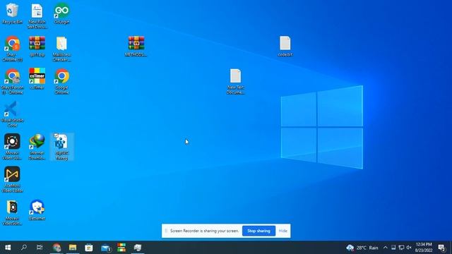The width and height of the screenshot is (452, 254).
Task: Select the csTimer desktop shortcut
Action: (37, 78)
